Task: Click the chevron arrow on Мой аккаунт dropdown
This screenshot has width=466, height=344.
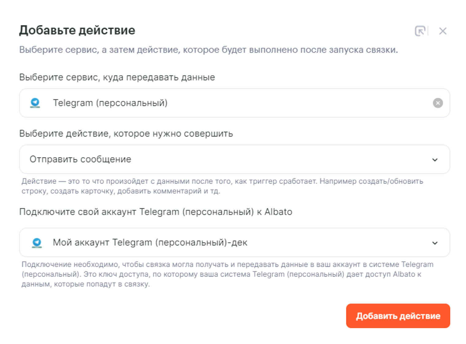Action: pos(435,243)
